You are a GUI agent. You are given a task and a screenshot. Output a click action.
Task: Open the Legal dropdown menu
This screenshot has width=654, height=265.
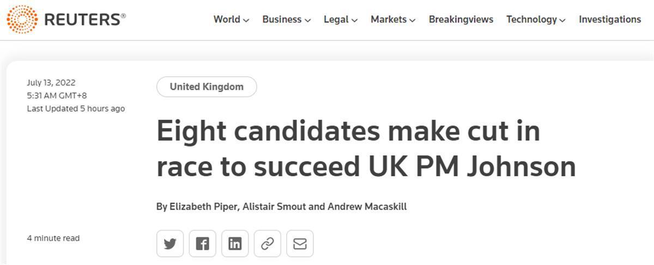point(341,20)
